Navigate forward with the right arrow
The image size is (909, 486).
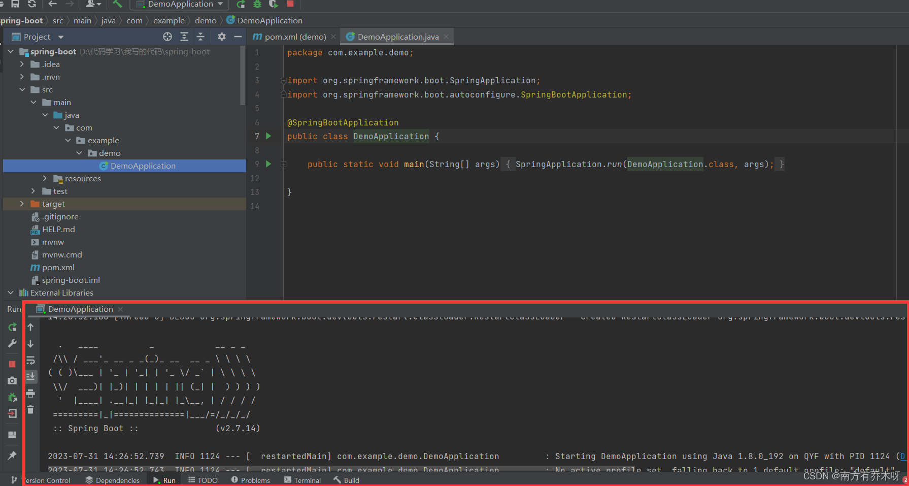70,4
